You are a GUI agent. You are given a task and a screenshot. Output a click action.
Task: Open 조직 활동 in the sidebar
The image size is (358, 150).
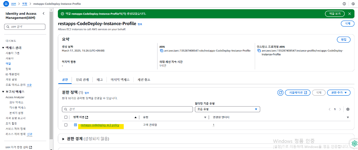point(11,123)
